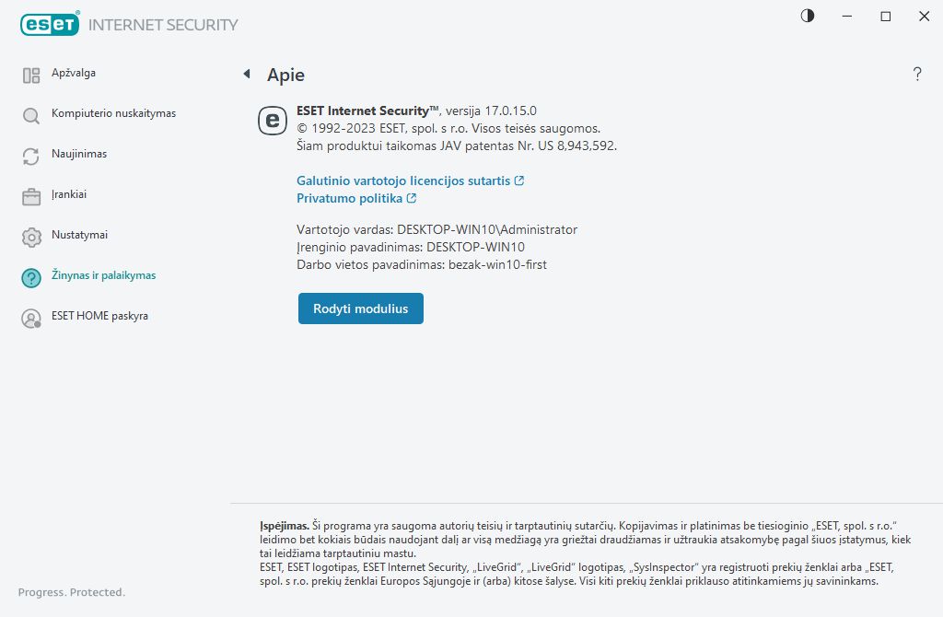
Task: Go back using the arrow beside Apie
Action: (x=247, y=74)
